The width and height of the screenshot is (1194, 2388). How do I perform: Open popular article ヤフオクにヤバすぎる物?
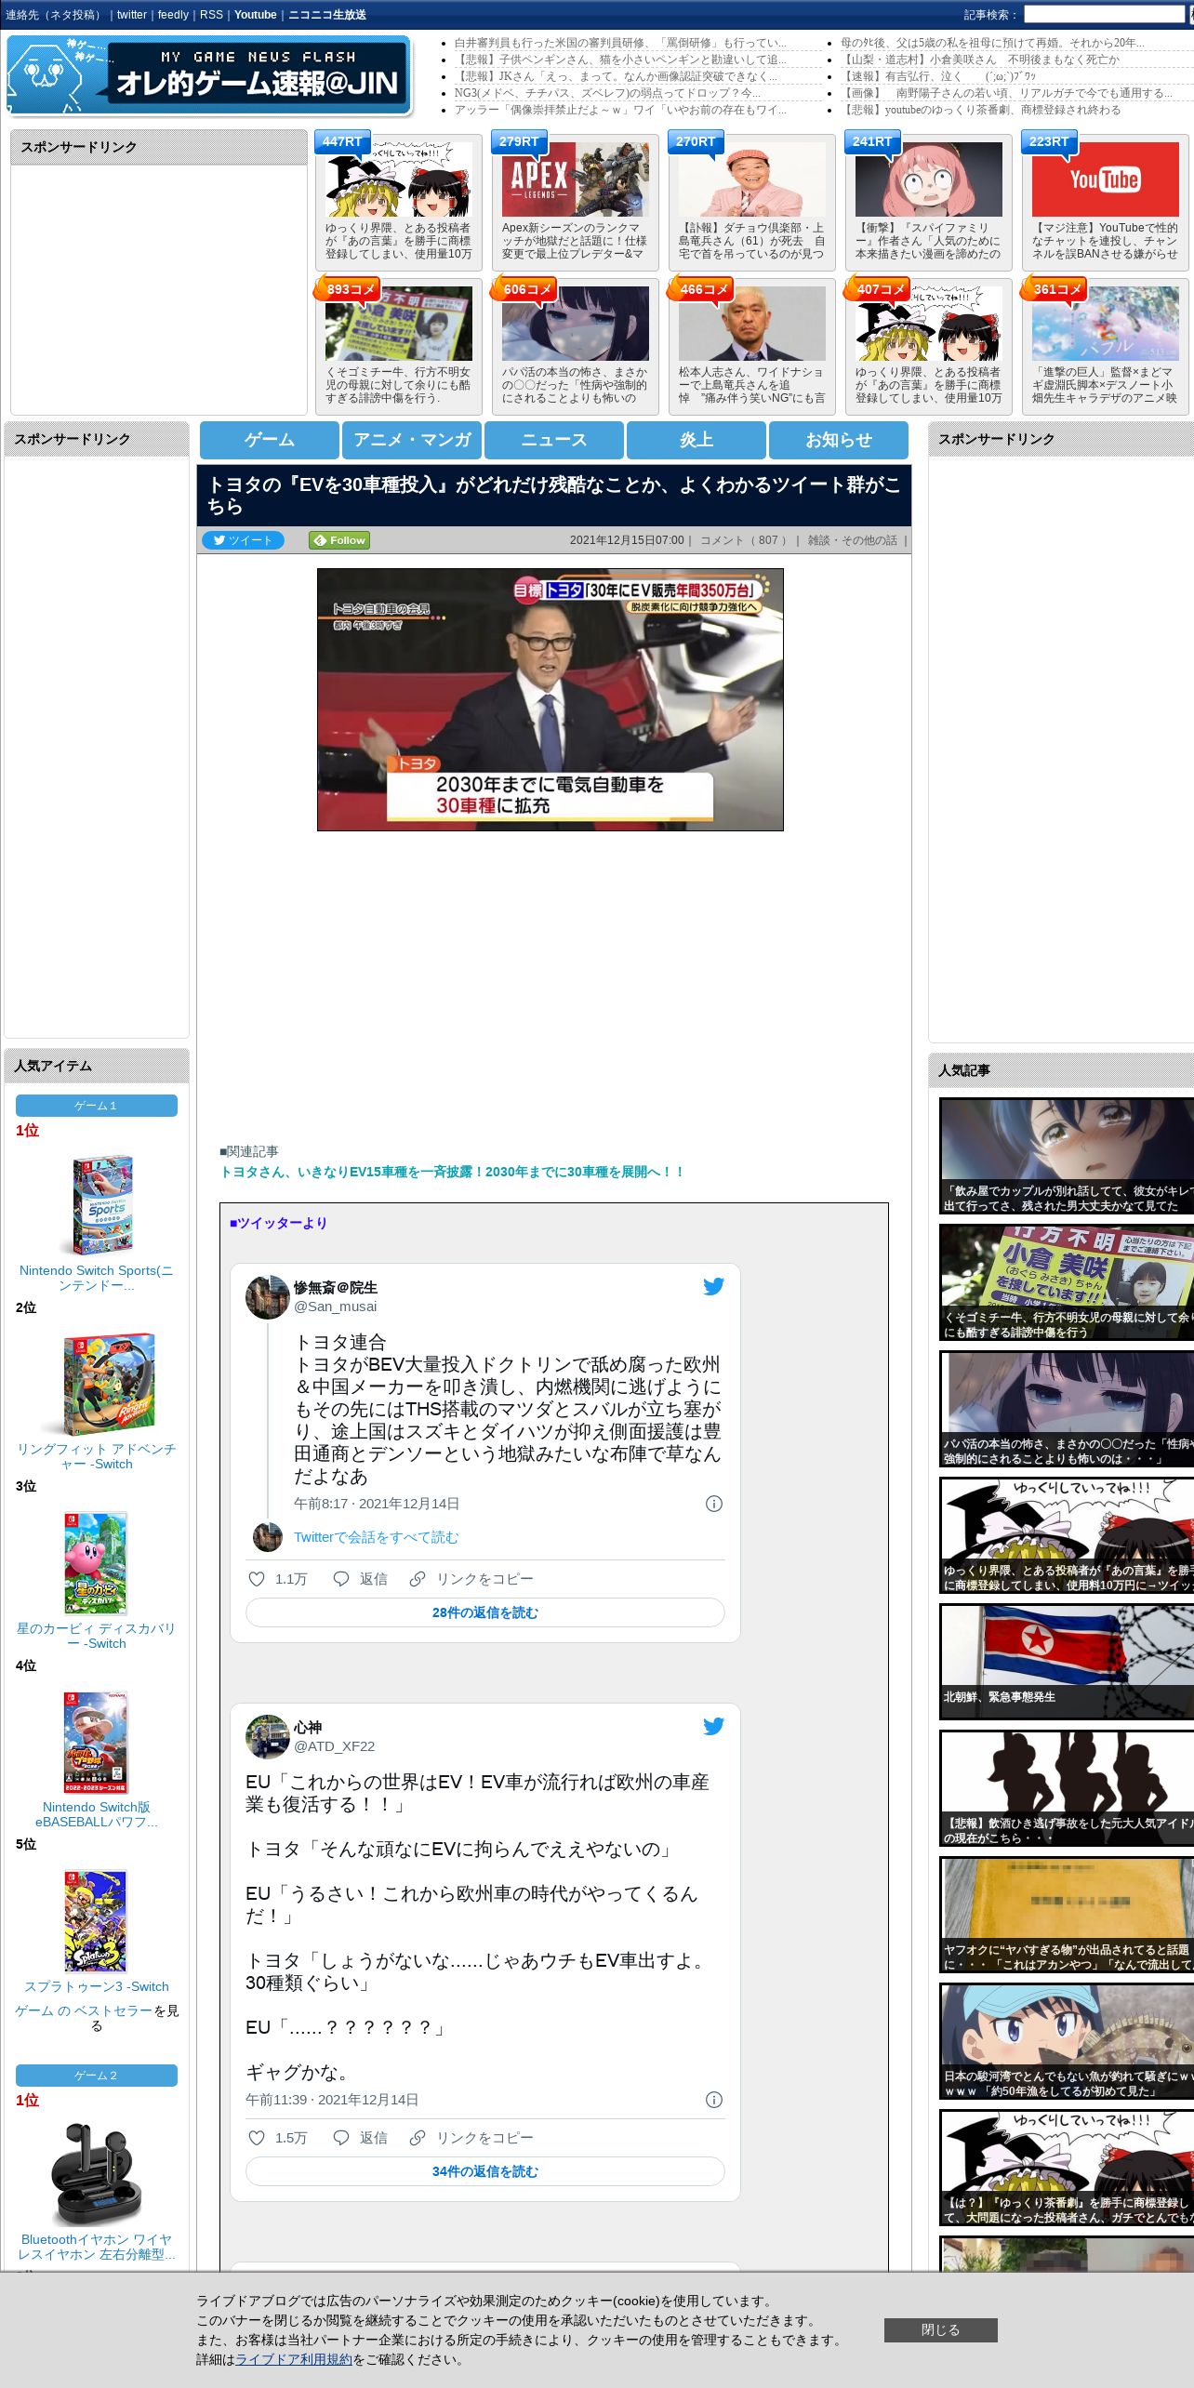tap(1067, 1914)
